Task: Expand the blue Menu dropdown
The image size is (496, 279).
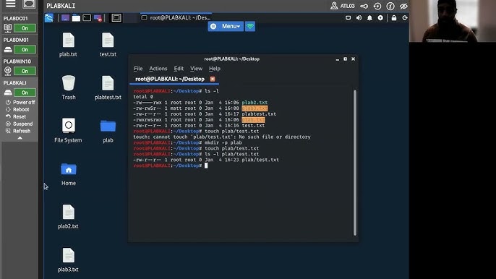Action: 226,26
